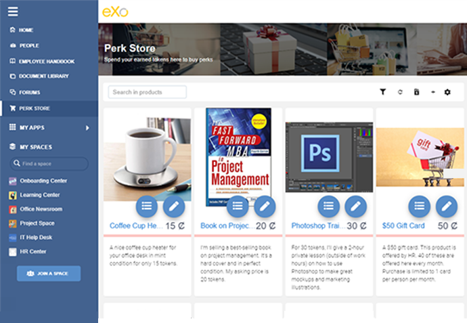Image resolution: width=467 pixels, height=323 pixels.
Task: Edit the Coffee Cup Heater product
Action: tap(174, 207)
